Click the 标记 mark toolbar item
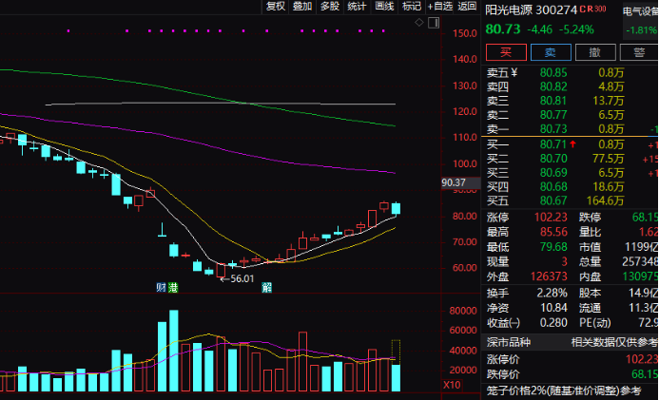Image resolution: width=659 pixels, height=400 pixels. [412, 7]
